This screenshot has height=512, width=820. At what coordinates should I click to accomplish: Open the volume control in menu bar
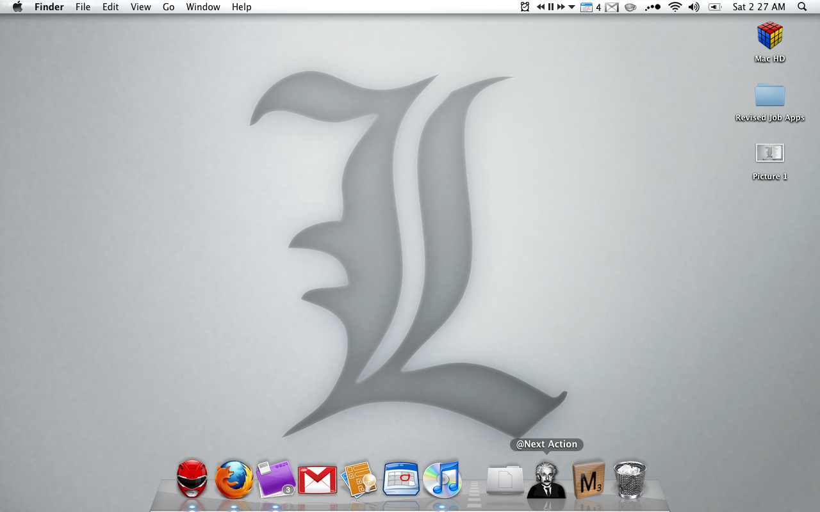(694, 7)
